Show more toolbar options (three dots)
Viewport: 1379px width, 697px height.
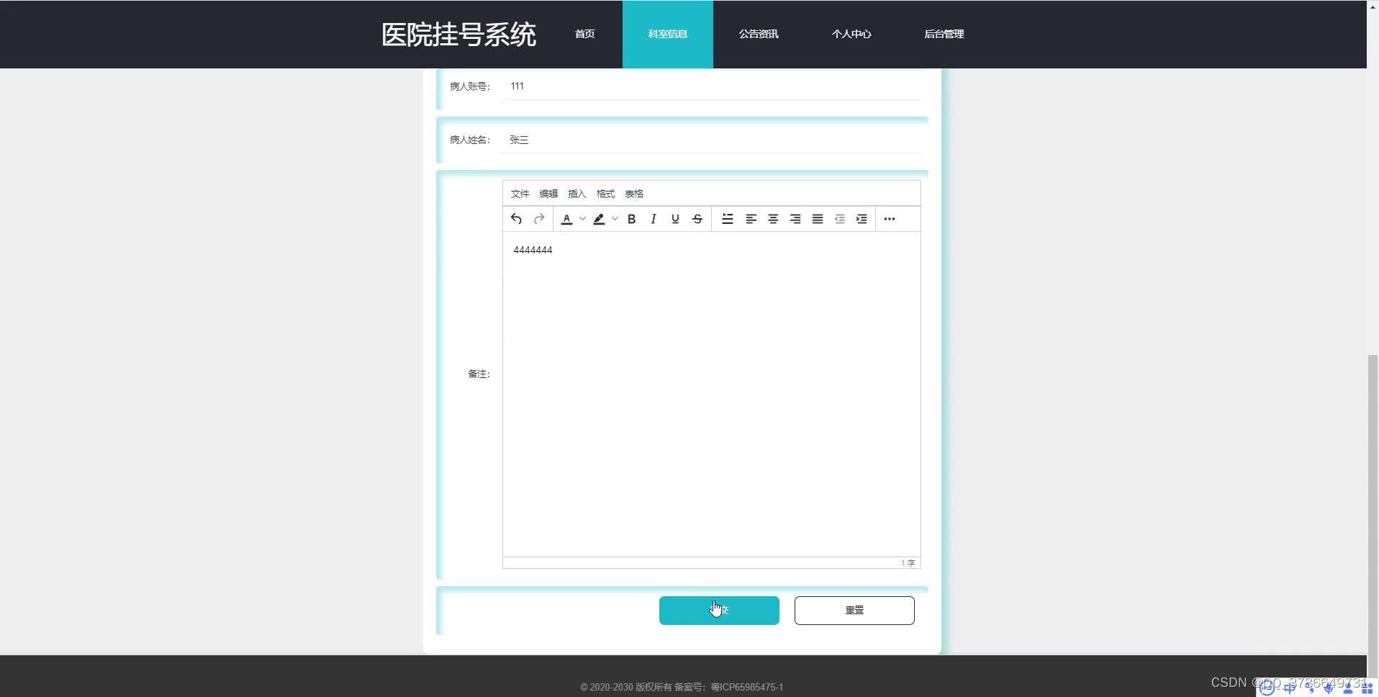[x=890, y=219]
